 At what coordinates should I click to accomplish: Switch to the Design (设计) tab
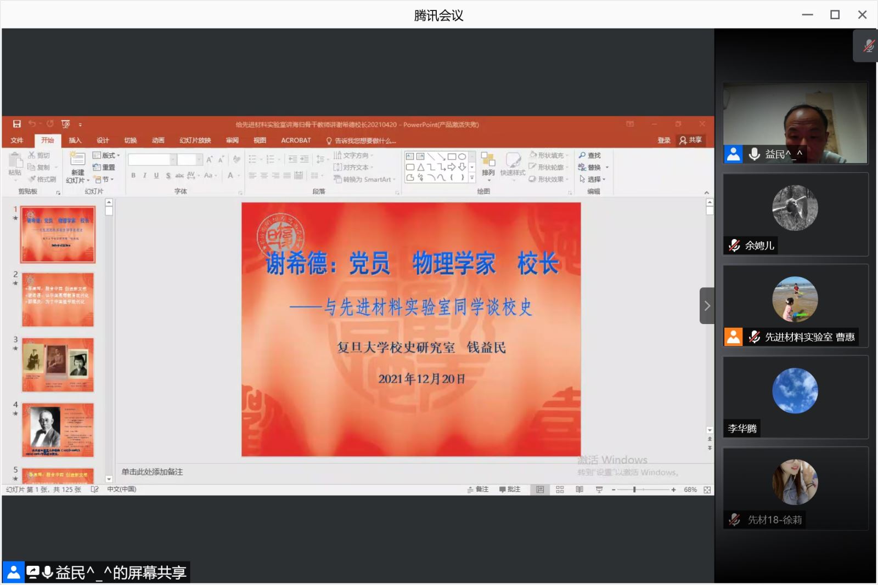tap(103, 140)
